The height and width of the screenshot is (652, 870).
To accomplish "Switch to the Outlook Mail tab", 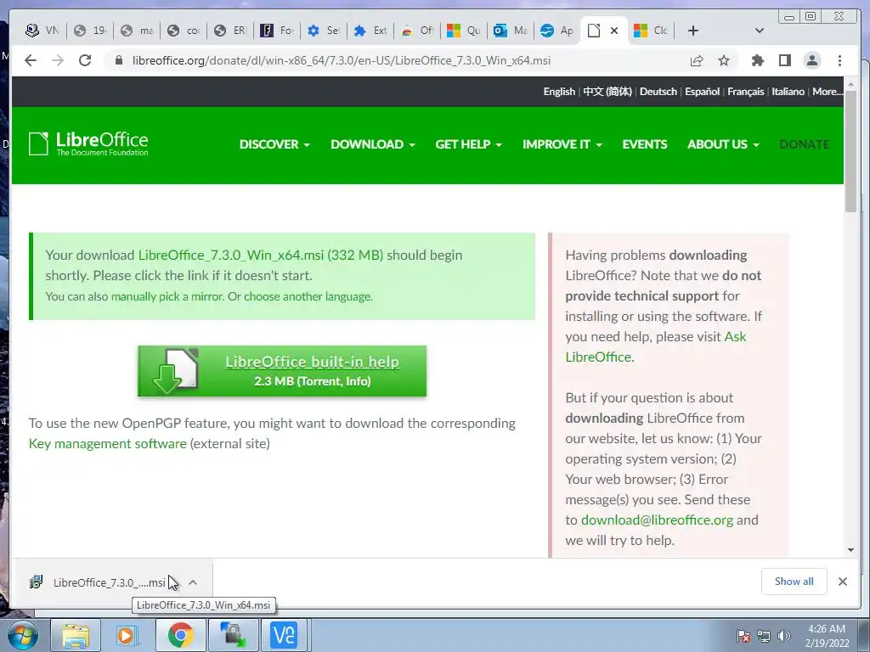I will (x=510, y=31).
